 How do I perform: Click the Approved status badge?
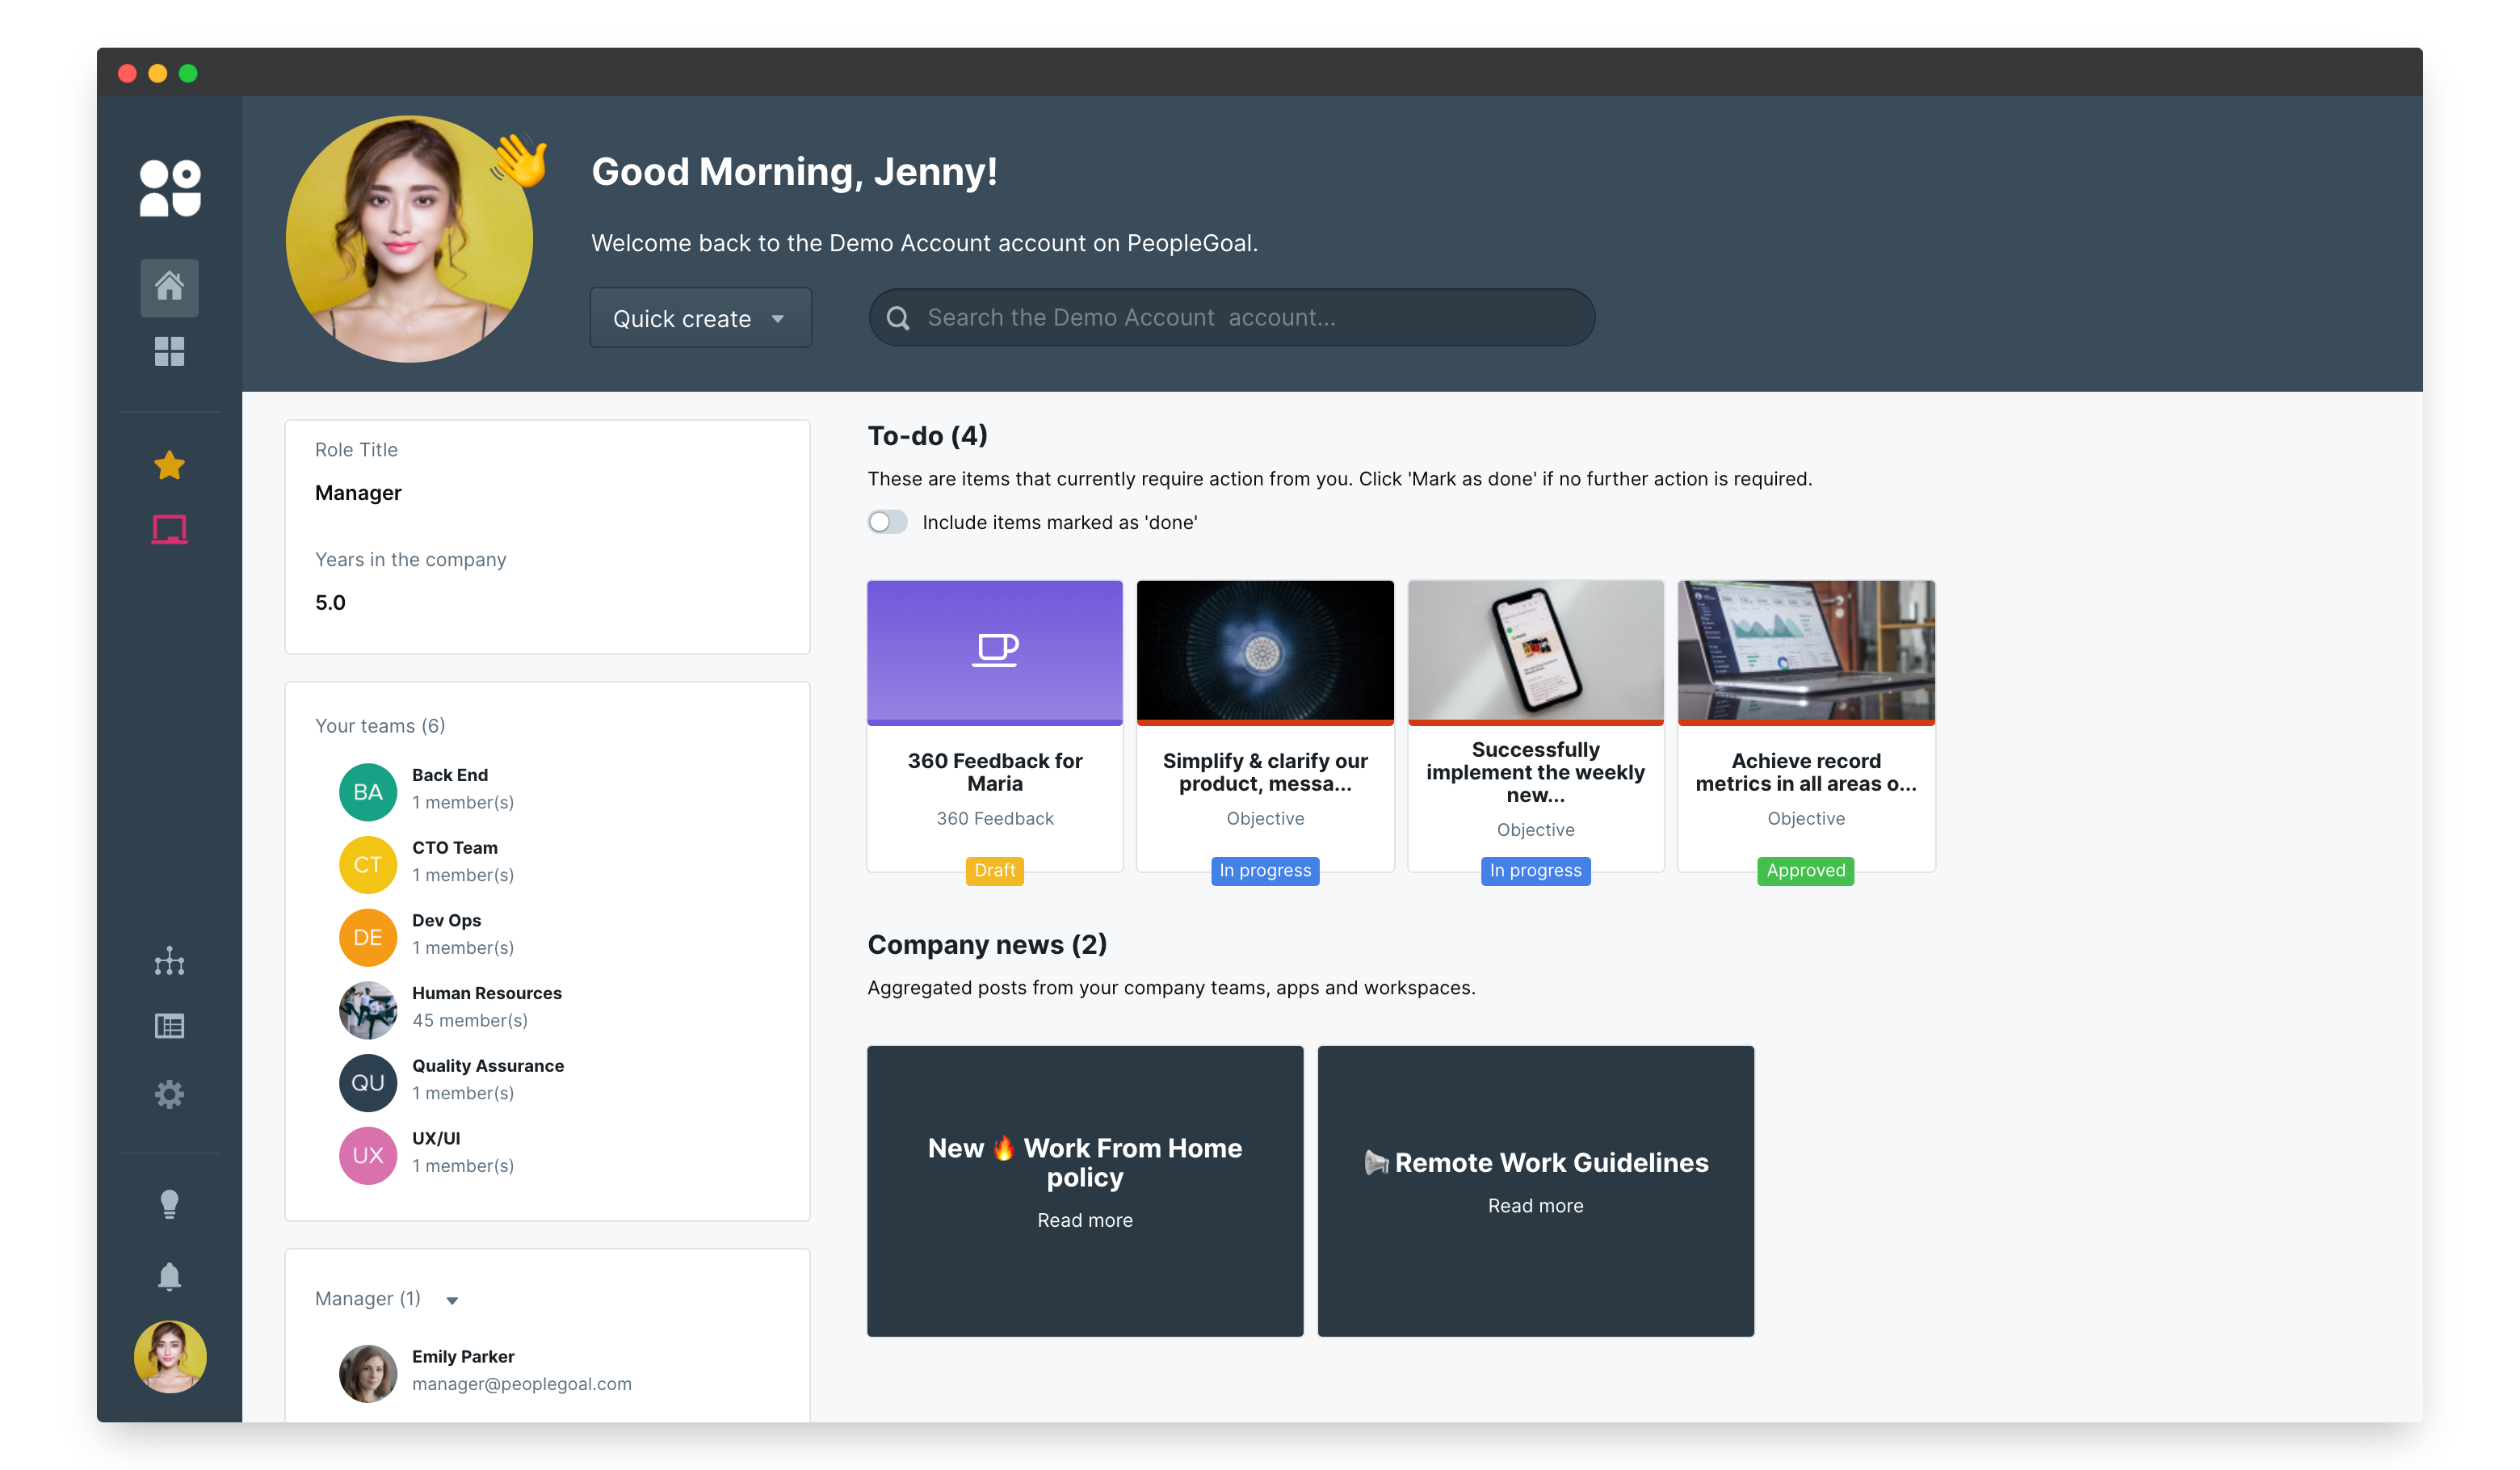pos(1805,871)
